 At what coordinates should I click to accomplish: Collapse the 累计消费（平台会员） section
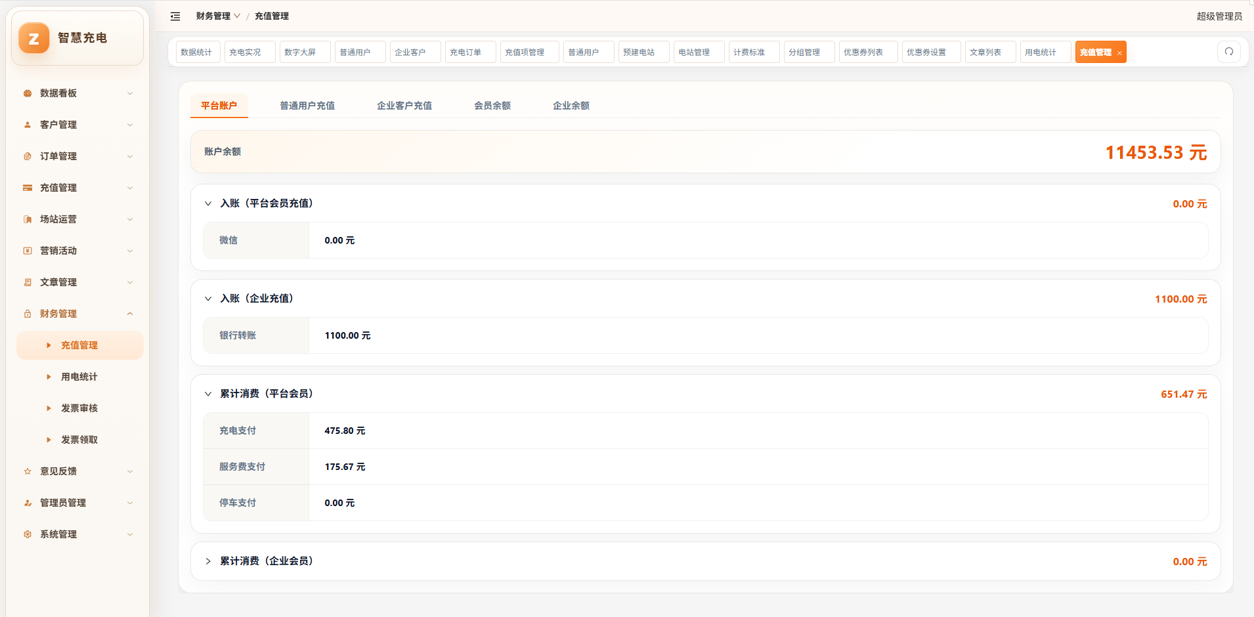[x=208, y=394]
